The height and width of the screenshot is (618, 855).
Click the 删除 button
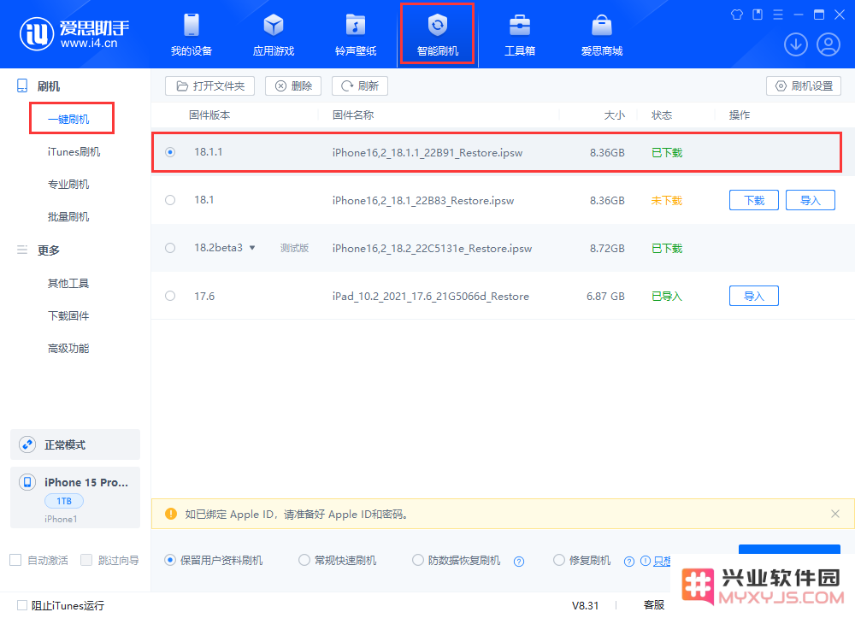[x=293, y=86]
